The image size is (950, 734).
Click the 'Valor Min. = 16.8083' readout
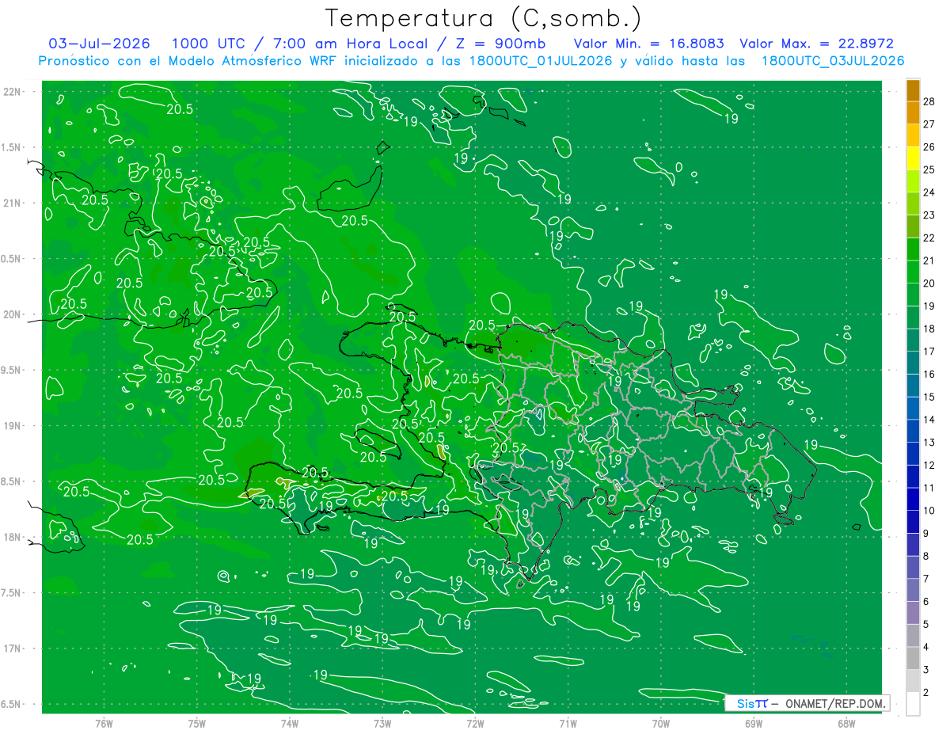tap(648, 44)
